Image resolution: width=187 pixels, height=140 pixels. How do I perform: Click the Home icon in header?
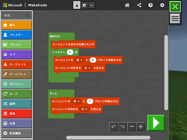[127, 5]
